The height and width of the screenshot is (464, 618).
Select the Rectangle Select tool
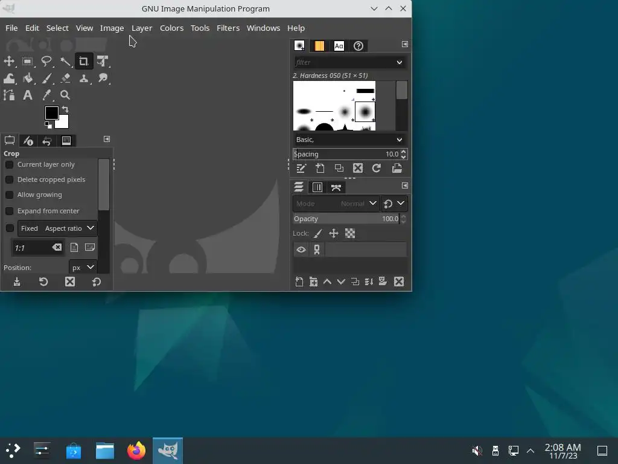[x=28, y=61]
